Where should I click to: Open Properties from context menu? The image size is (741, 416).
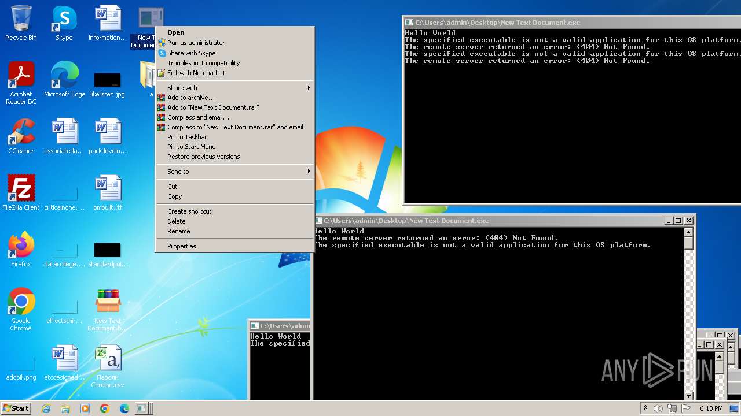coord(234,246)
